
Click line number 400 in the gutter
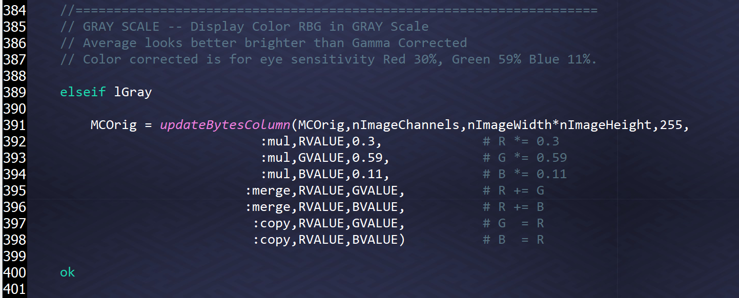14,272
